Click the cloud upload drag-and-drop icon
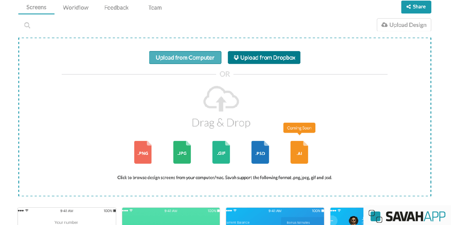Viewport: 451px width, 225px height. click(x=221, y=99)
